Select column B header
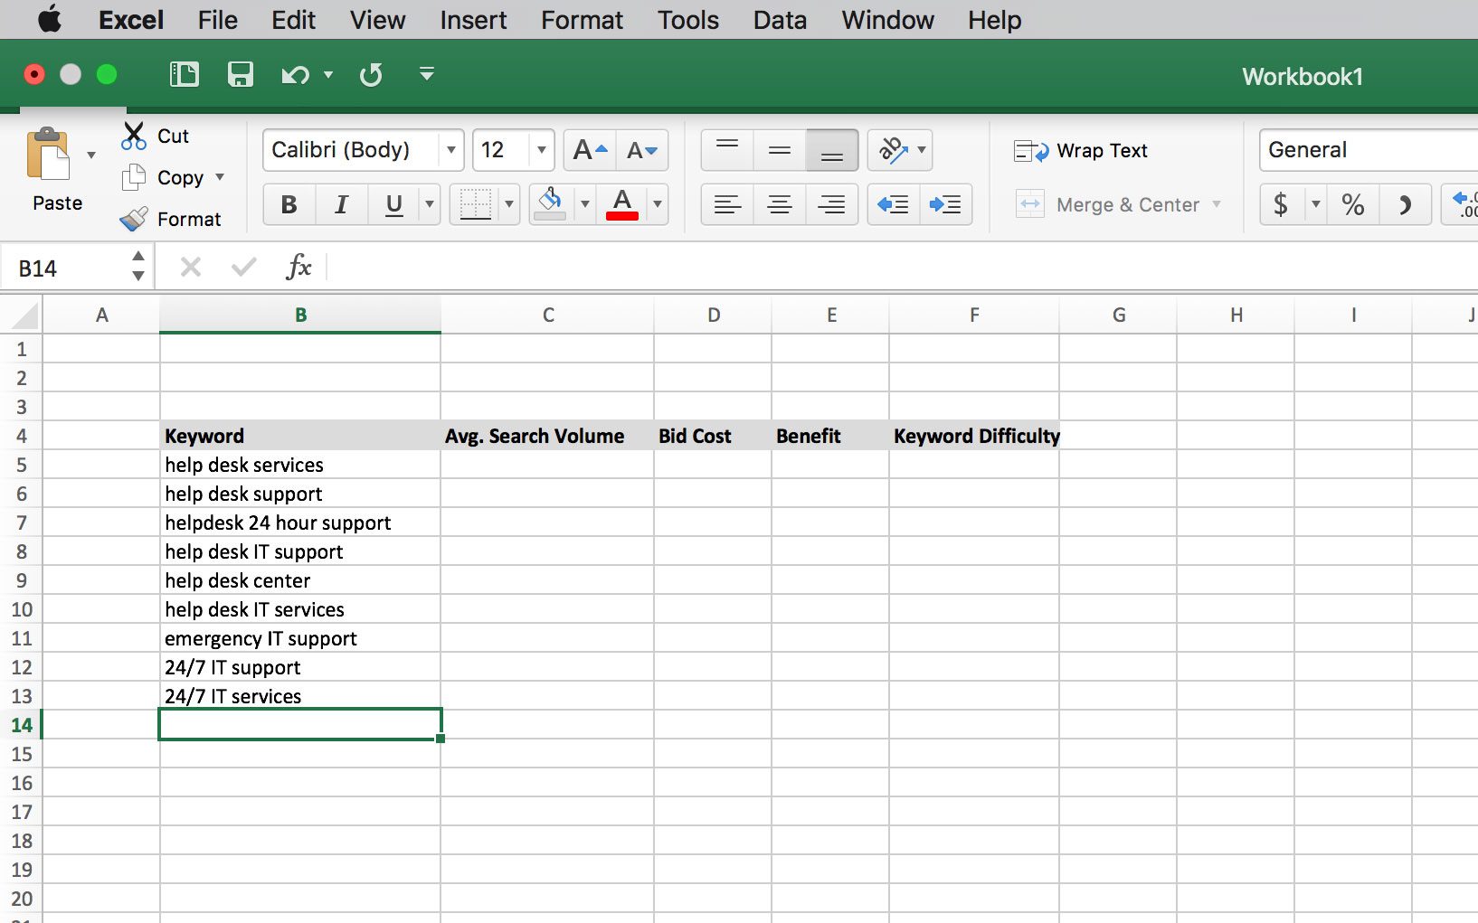 (x=300, y=315)
